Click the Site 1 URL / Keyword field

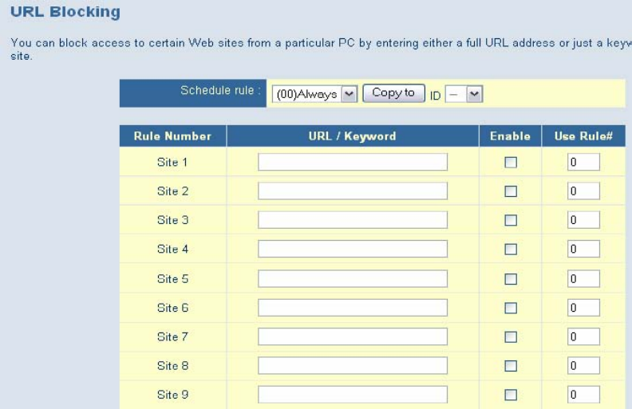pyautogui.click(x=352, y=163)
